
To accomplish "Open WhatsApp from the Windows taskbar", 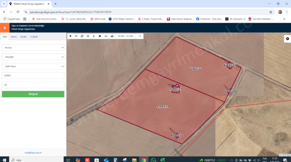I will click(153, 160).
